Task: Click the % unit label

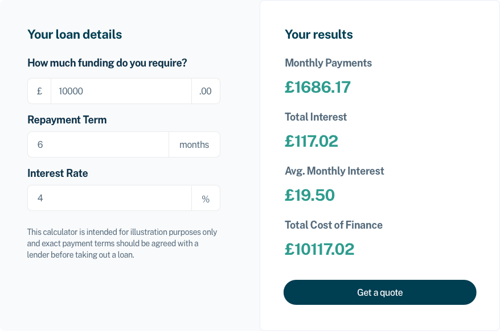Action: coord(205,197)
